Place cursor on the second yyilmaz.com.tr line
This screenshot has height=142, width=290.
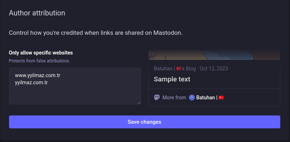click(x=31, y=82)
